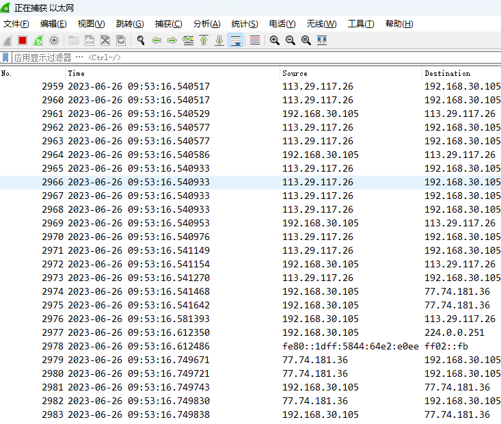Viewport: 501px width, 424px height.
Task: Close the capture file icon
Action: [105, 40]
